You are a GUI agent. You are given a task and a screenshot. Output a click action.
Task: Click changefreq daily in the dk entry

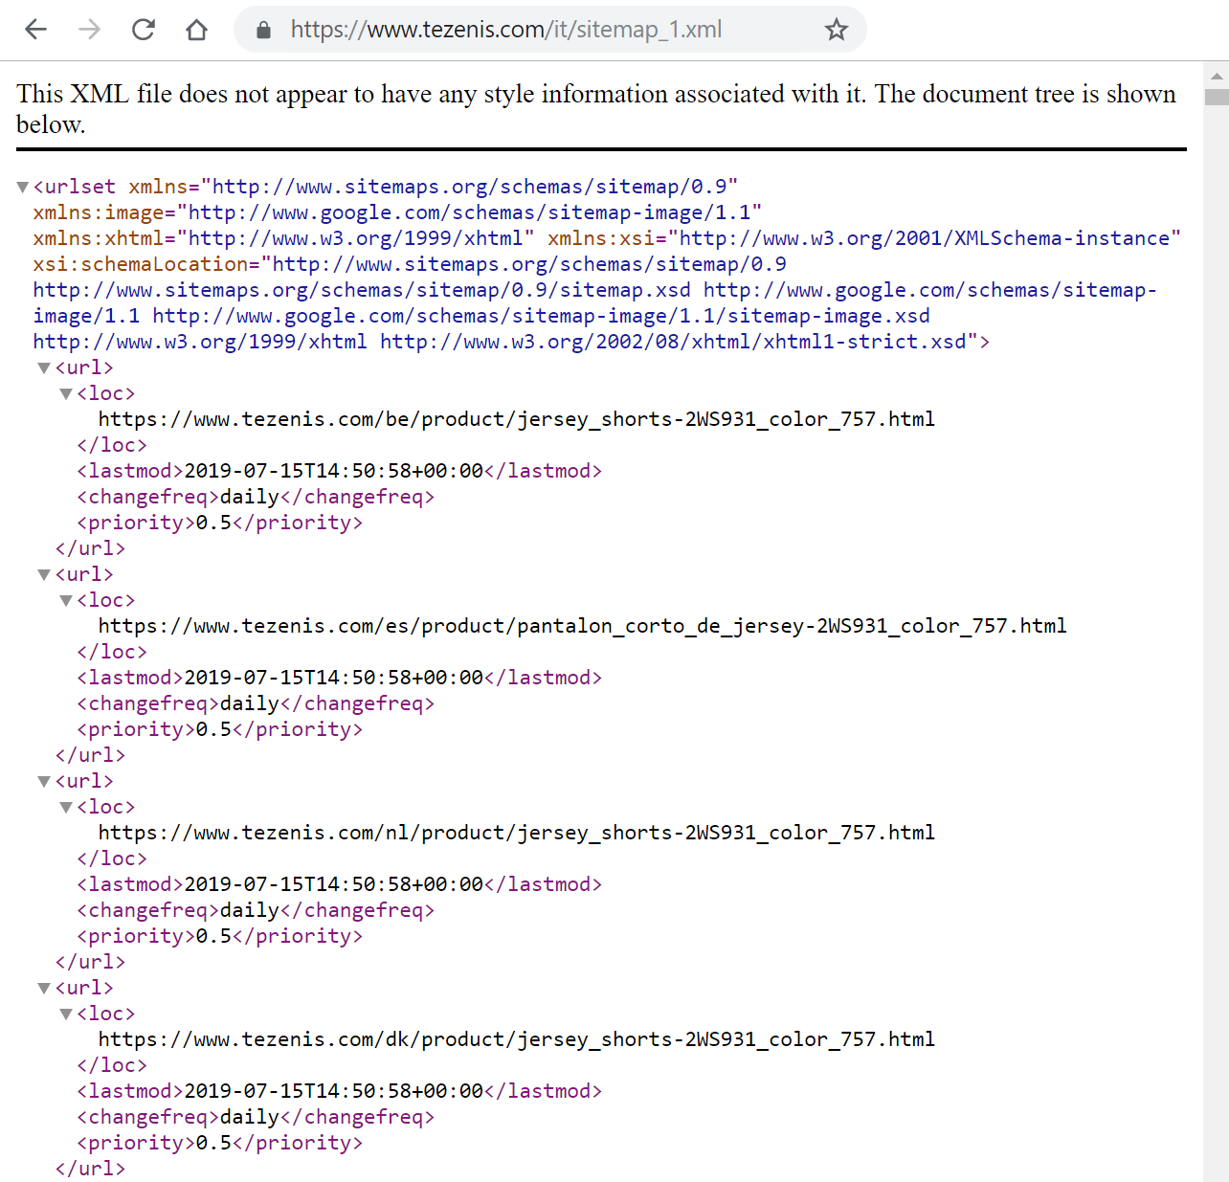coord(250,1117)
